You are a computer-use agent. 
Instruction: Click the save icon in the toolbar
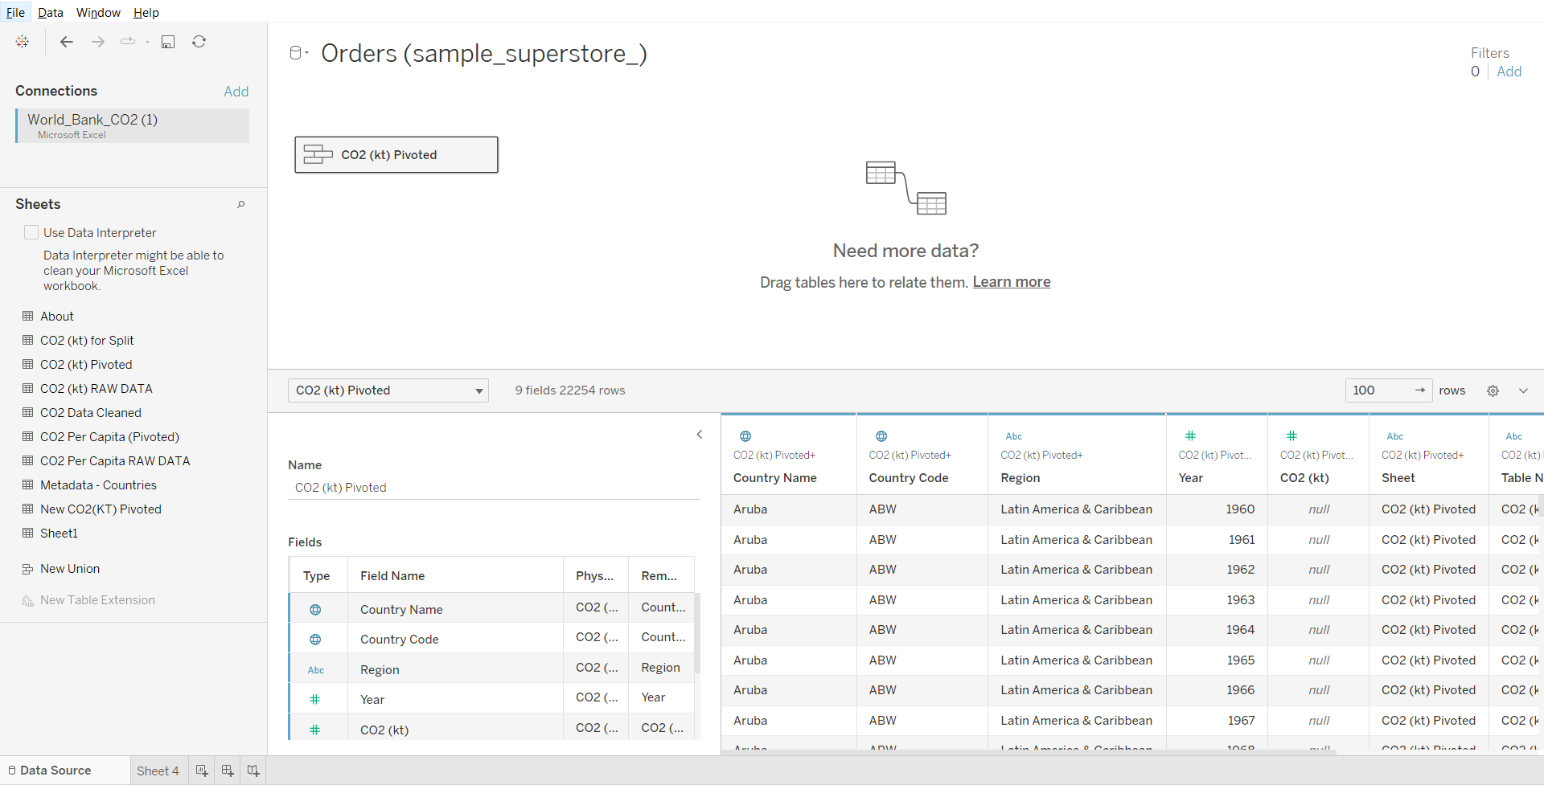pos(168,42)
